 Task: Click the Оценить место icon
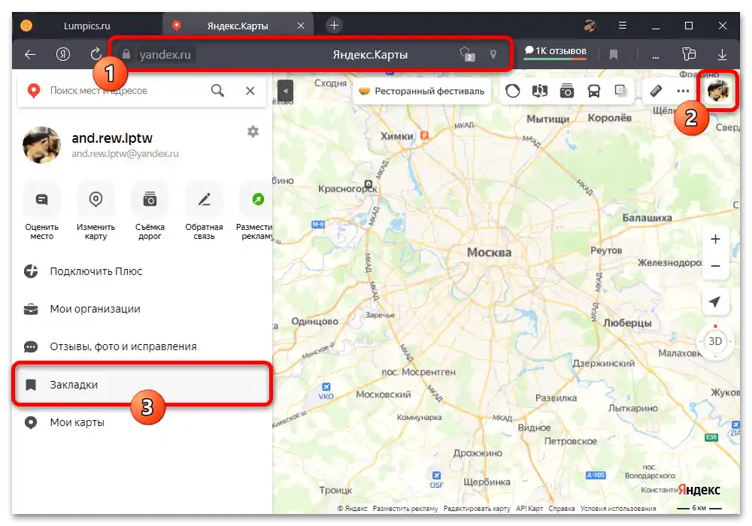tap(41, 199)
